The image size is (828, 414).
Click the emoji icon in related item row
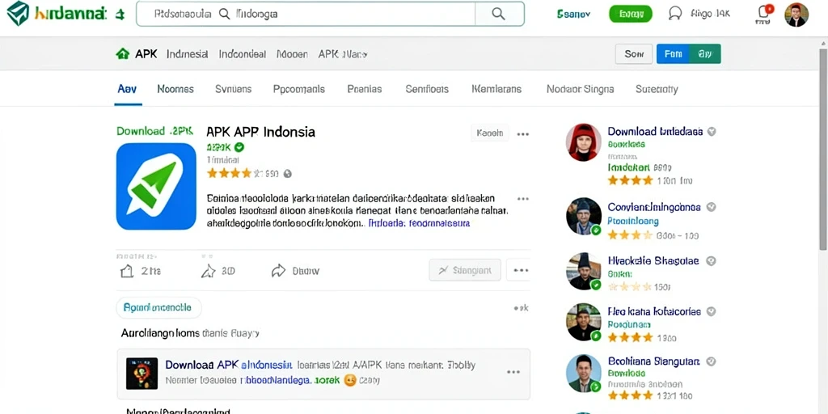coord(349,380)
